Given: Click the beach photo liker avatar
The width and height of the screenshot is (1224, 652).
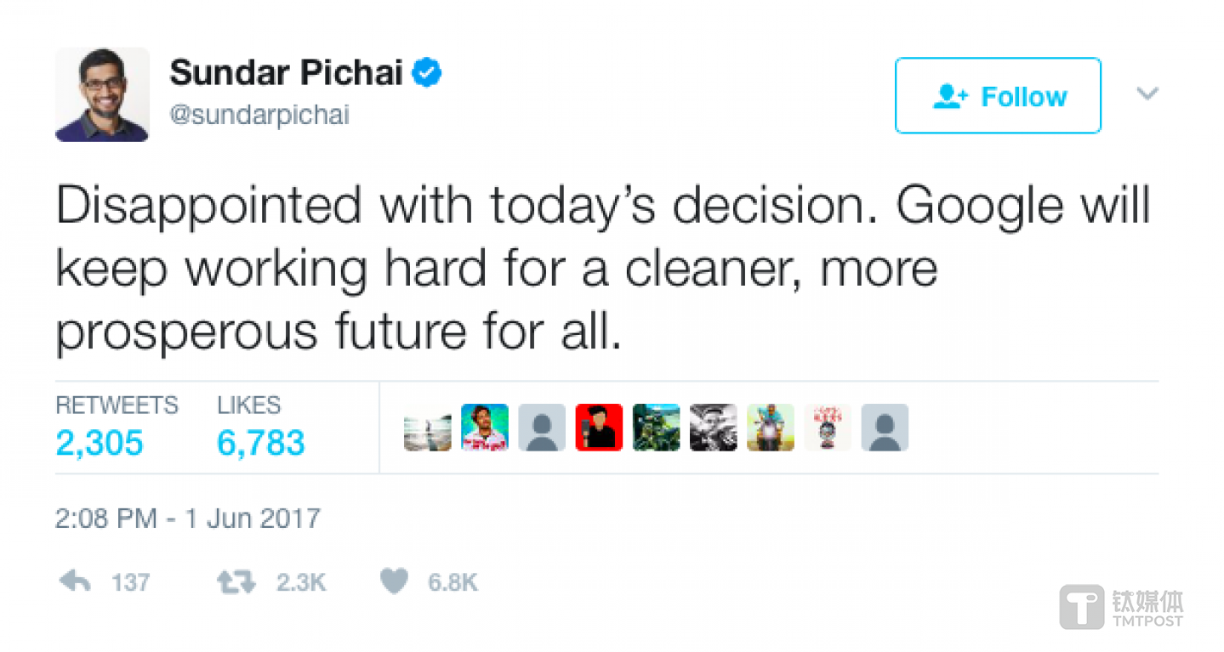Looking at the screenshot, I should (427, 428).
